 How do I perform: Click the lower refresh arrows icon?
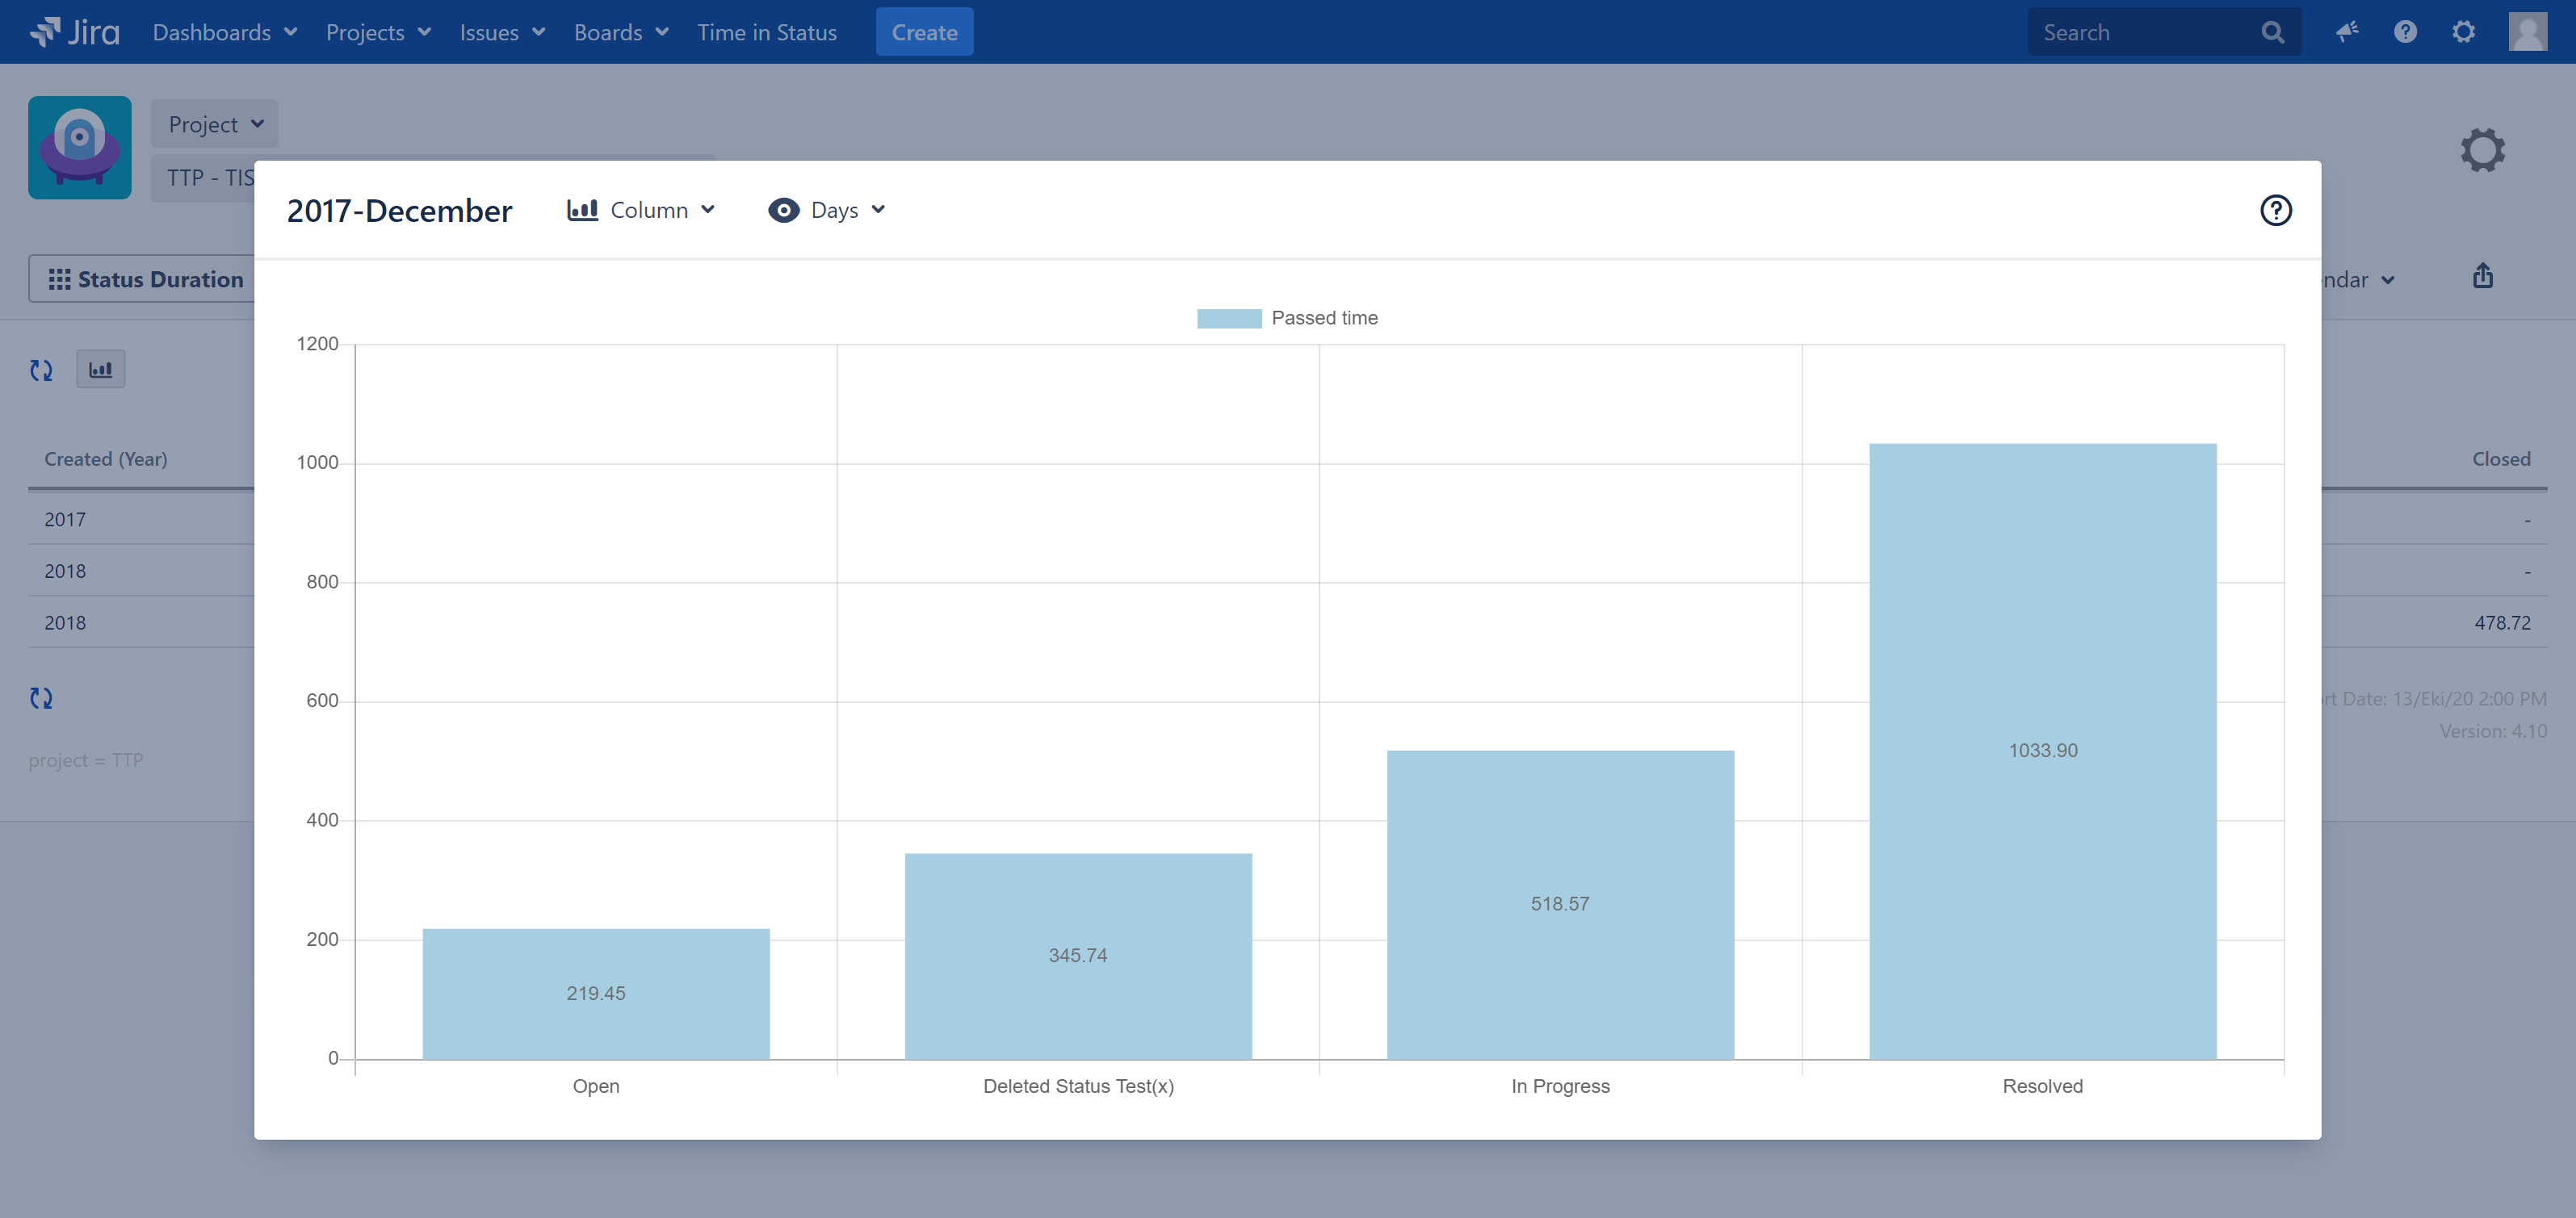(41, 698)
